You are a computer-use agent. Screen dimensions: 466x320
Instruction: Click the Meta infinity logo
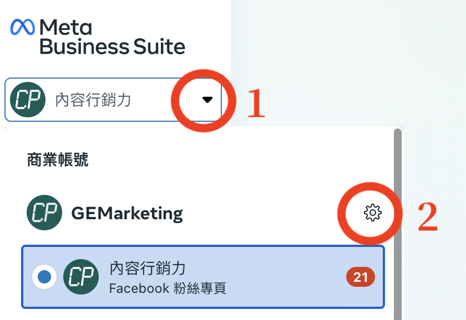click(x=23, y=27)
